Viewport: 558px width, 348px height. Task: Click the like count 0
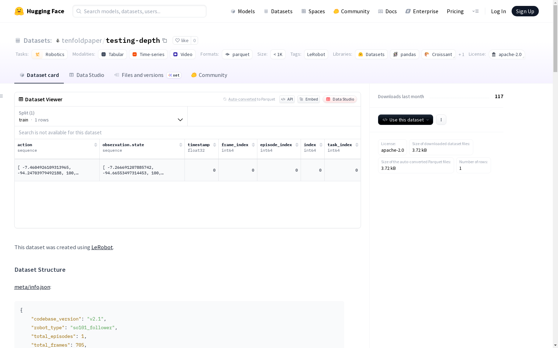click(x=195, y=40)
